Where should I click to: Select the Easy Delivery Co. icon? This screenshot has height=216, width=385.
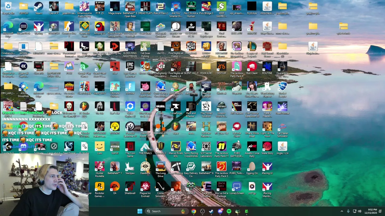click(191, 169)
